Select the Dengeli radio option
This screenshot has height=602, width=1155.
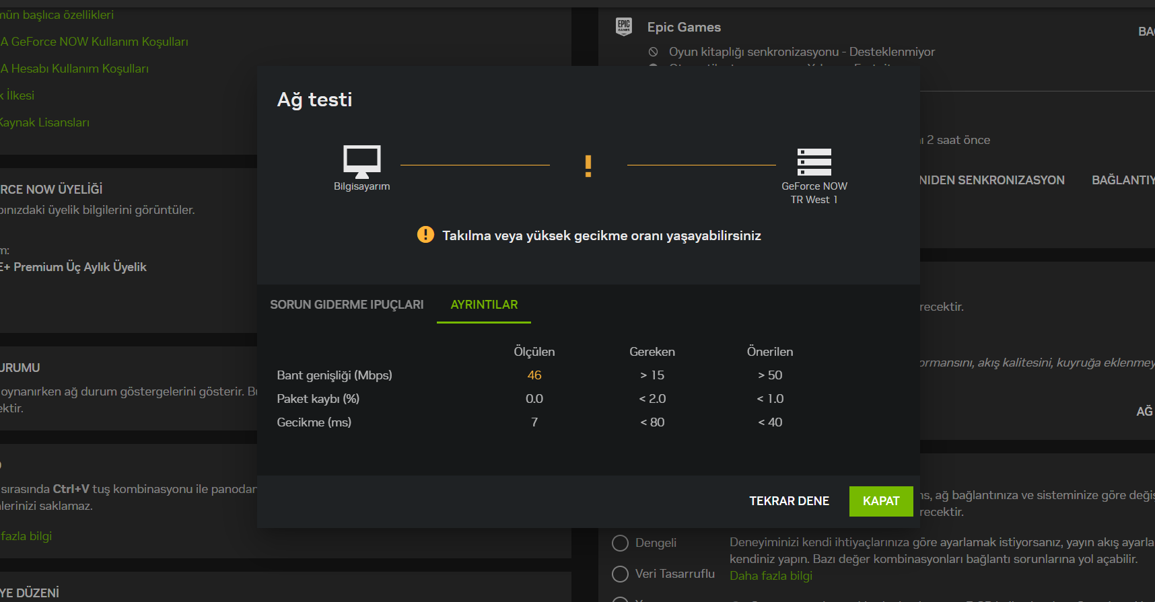click(620, 543)
